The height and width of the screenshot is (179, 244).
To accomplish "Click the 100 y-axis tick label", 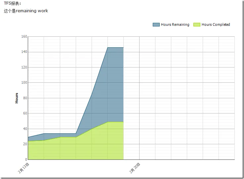I will point(24,83).
